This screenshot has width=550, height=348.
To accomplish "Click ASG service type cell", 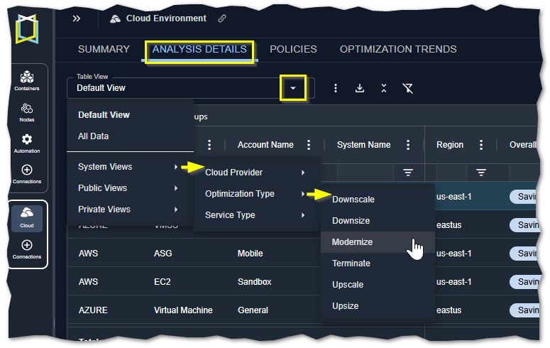I will [x=163, y=254].
